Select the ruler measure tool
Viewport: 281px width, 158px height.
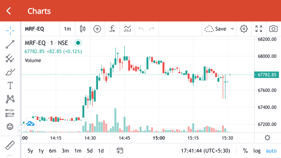pyautogui.click(x=10, y=145)
